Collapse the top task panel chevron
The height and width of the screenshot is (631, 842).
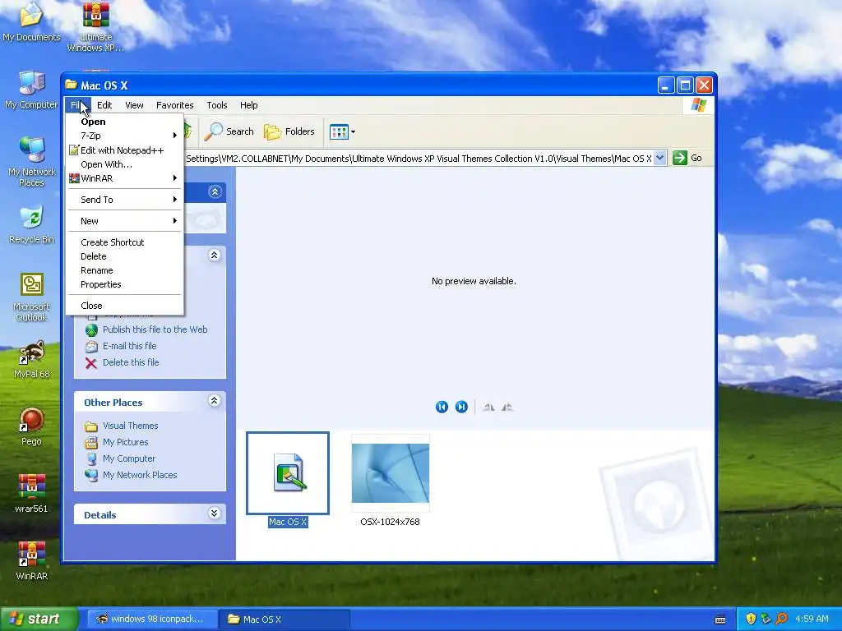pos(215,192)
